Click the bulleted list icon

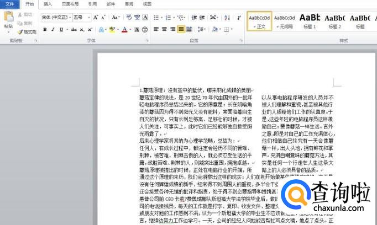(157, 17)
